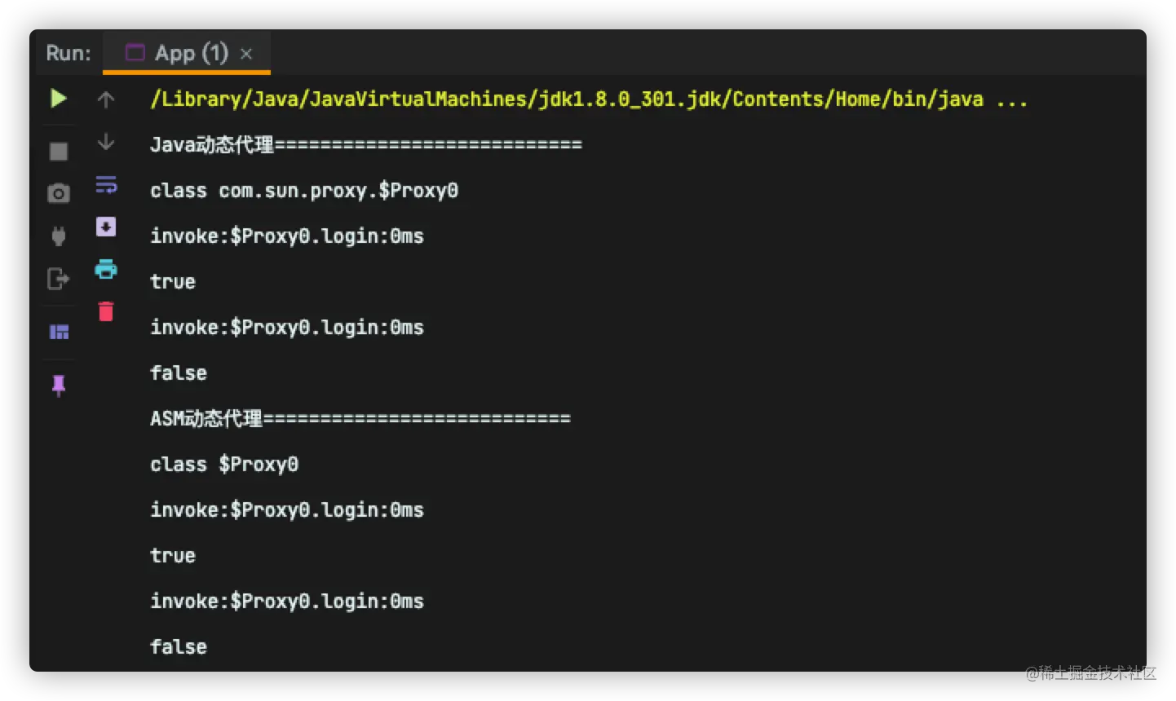This screenshot has width=1176, height=701.
Task: Rerun App with the green play icon
Action: (x=58, y=99)
